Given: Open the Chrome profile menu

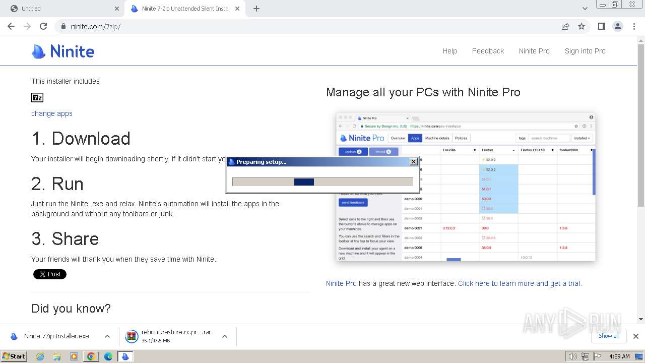Looking at the screenshot, I should [x=617, y=26].
